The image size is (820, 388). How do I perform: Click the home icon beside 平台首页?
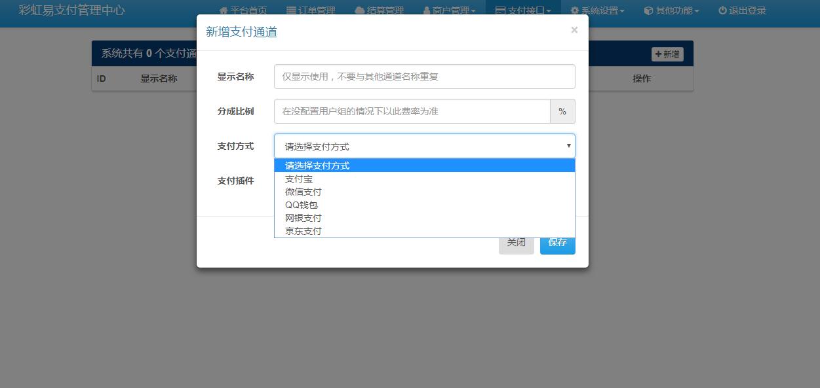click(x=224, y=10)
